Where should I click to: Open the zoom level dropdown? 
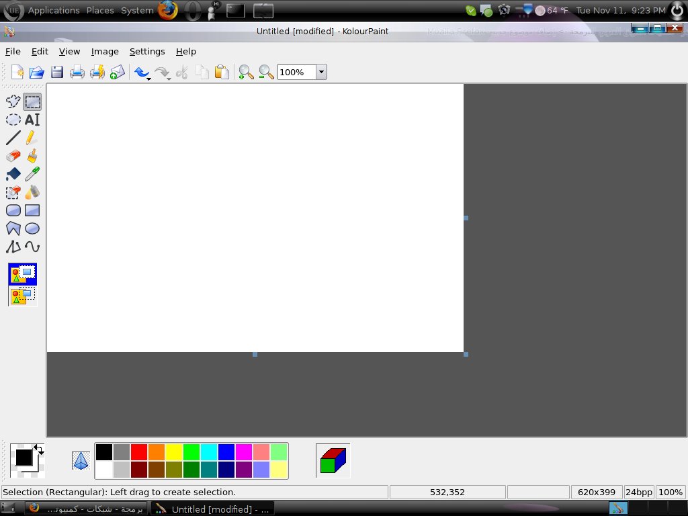click(x=321, y=72)
